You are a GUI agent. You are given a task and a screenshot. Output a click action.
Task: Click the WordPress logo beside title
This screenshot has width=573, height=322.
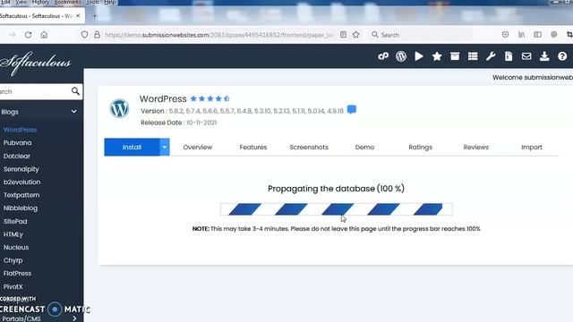point(119,108)
